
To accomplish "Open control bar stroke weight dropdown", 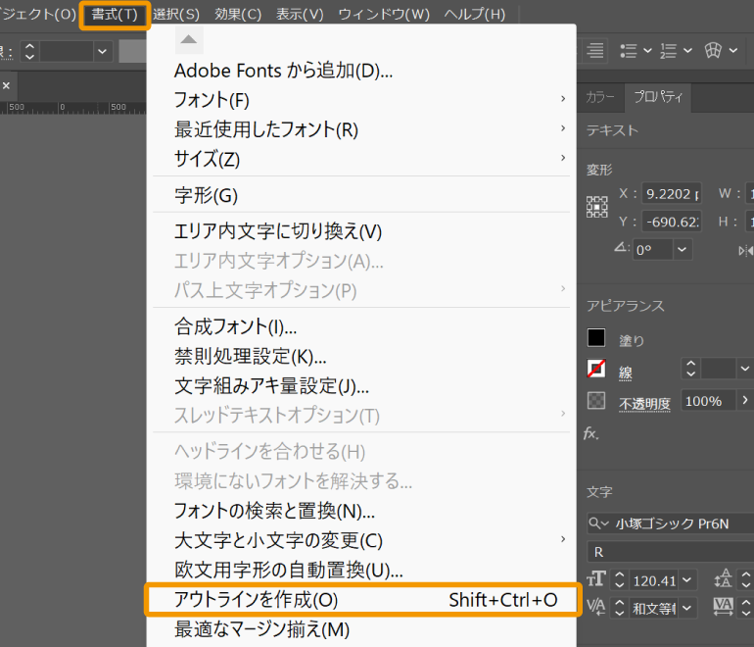I will pos(102,51).
